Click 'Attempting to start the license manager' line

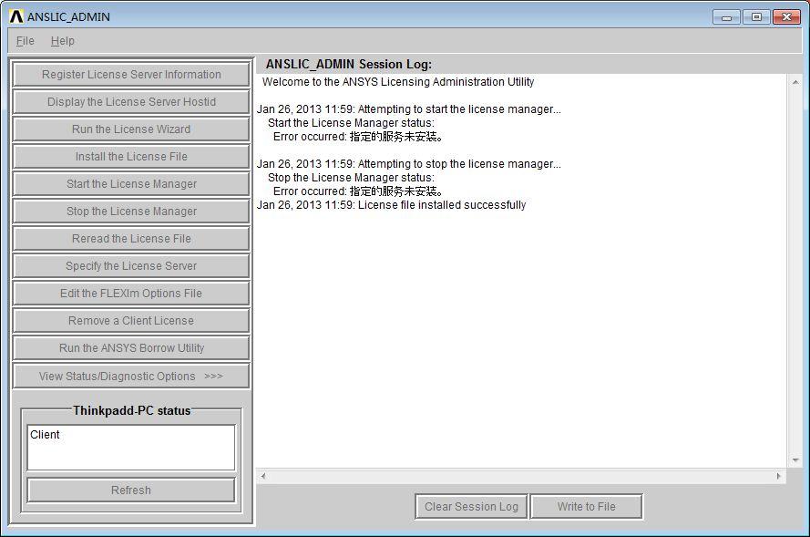[408, 109]
